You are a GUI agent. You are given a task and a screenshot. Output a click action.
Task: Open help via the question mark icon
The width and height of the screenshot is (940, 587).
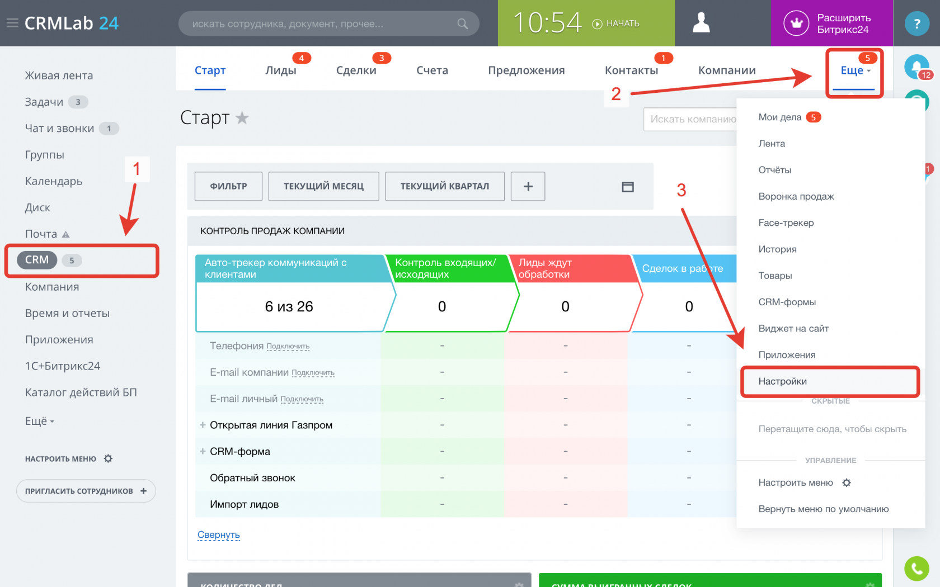point(916,23)
